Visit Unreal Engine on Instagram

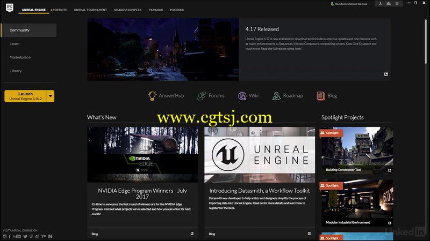click(5, 236)
